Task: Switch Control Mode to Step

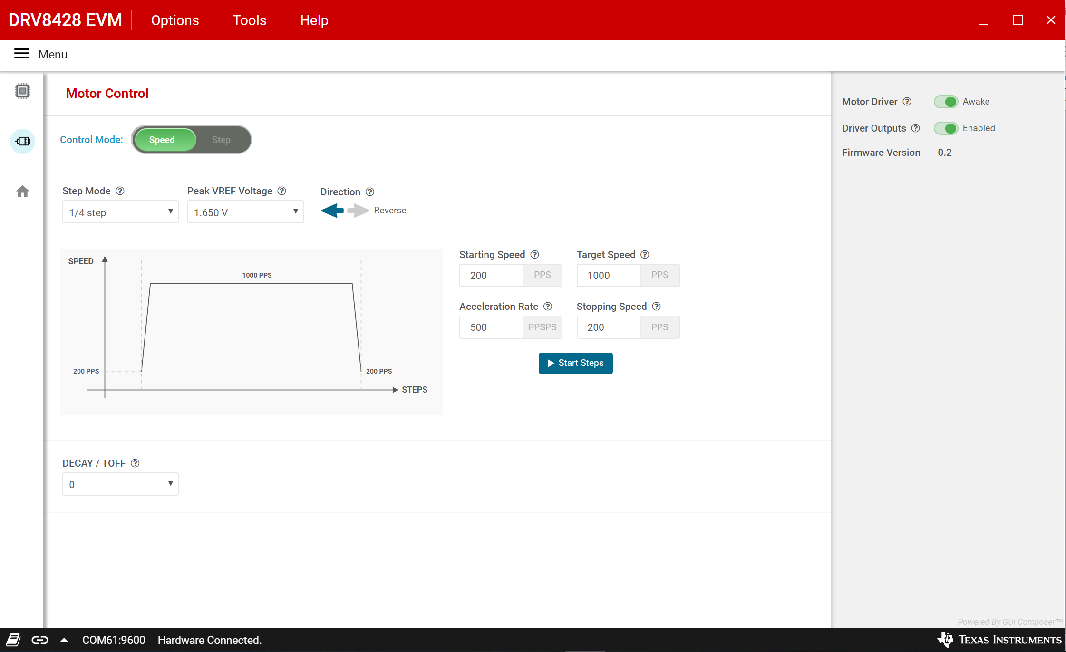Action: click(221, 139)
